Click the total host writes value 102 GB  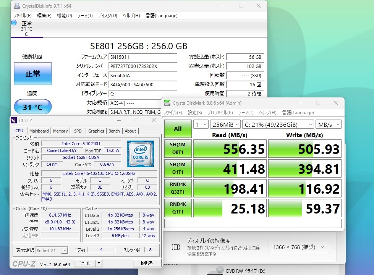[245, 66]
